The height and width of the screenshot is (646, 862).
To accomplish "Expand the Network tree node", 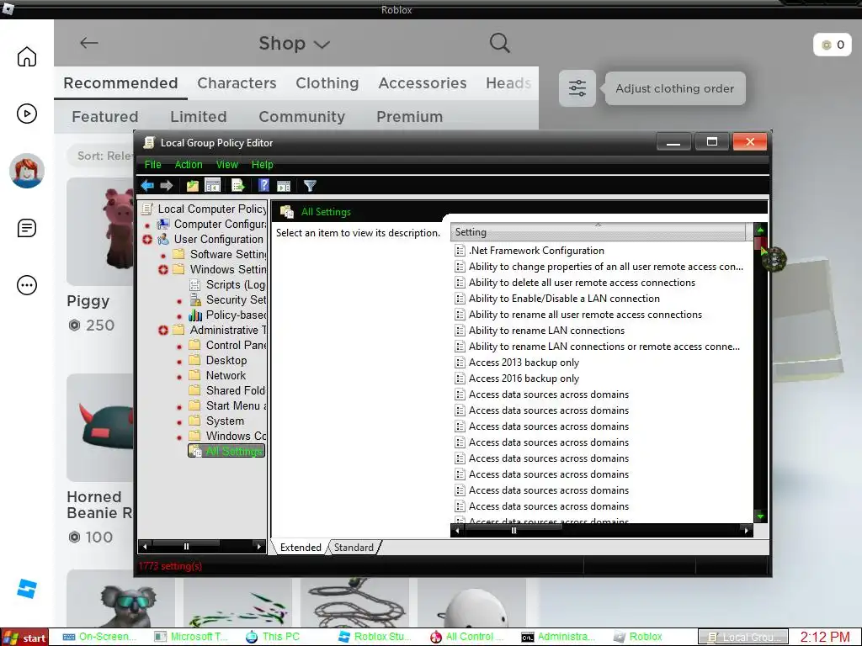I will tap(178, 376).
